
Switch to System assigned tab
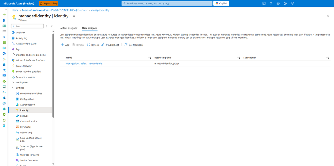coord(69,28)
